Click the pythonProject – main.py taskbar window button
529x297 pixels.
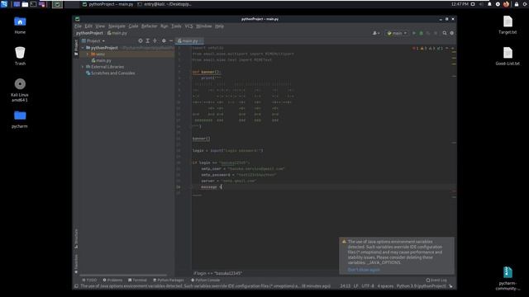107,4
